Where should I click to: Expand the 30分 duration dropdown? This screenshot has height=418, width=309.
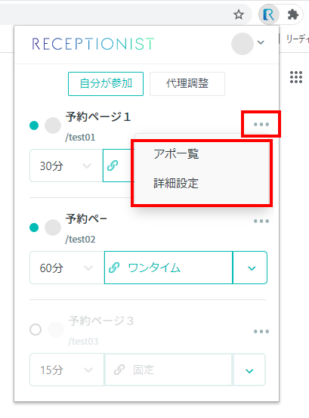point(66,166)
